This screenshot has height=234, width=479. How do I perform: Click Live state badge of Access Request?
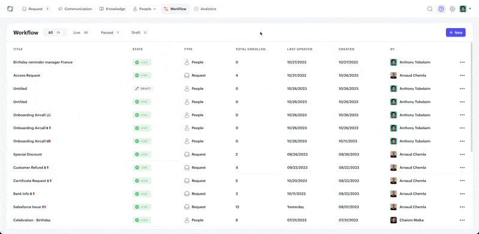coord(142,75)
